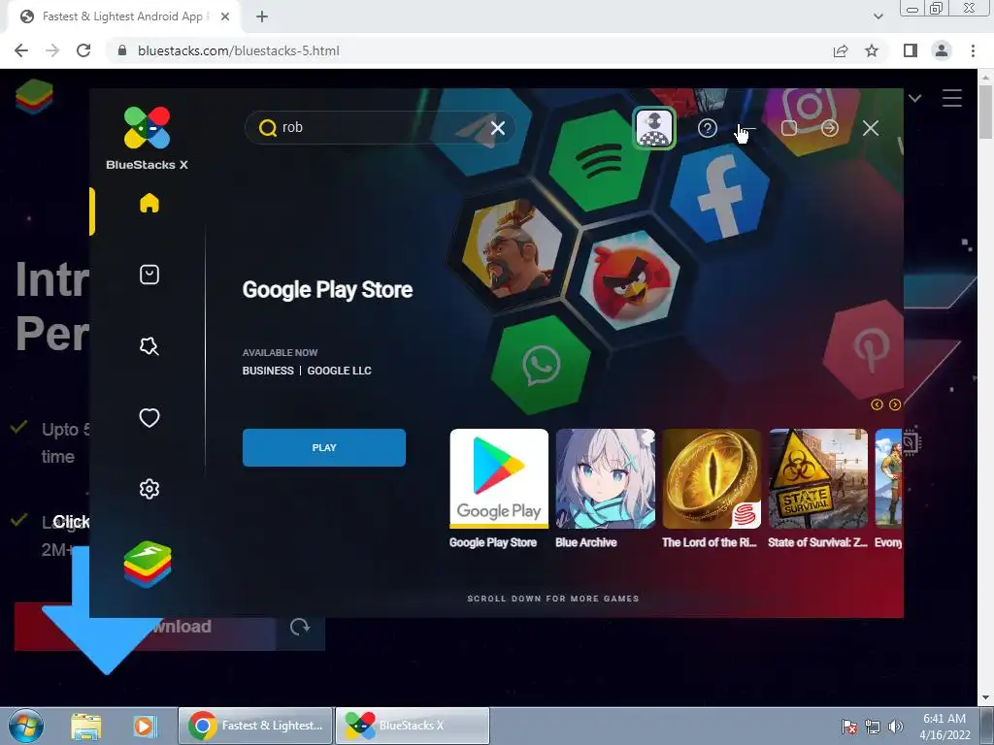Image resolution: width=994 pixels, height=745 pixels.
Task: Click the 'BUSINESS' category text
Action: click(x=268, y=371)
